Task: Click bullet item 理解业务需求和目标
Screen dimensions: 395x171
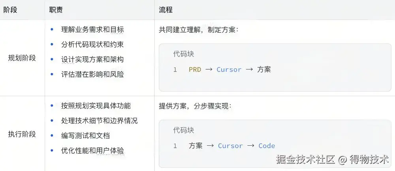Action: 92,30
